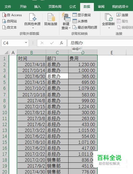
Task: Switch to the 插入 (Insert) tab
Action: 37,7
